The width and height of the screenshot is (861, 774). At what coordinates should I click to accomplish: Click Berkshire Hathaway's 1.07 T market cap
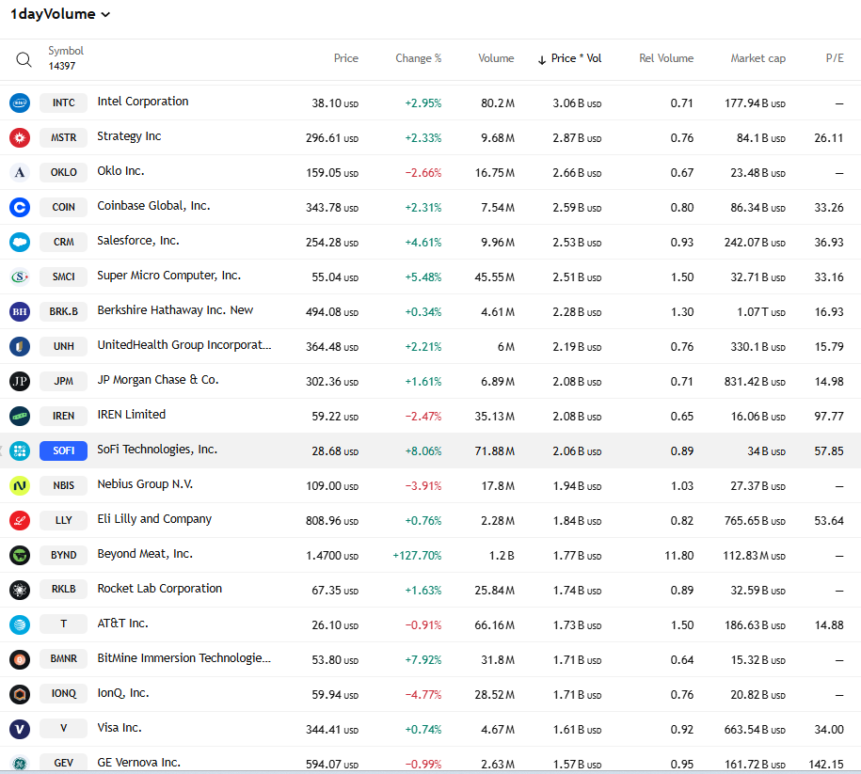coord(761,312)
